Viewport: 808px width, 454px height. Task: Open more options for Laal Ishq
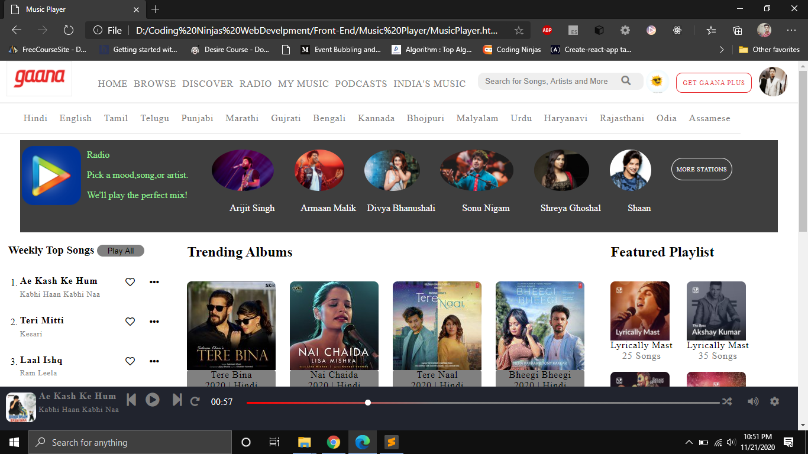click(154, 361)
